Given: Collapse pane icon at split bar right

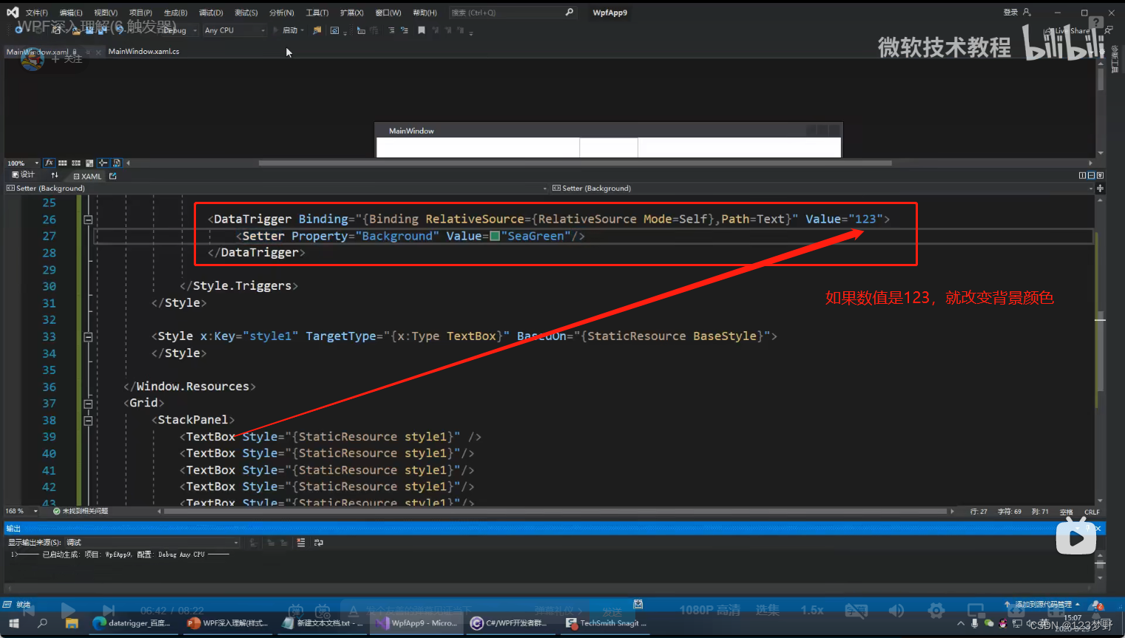Looking at the screenshot, I should coord(1100,175).
